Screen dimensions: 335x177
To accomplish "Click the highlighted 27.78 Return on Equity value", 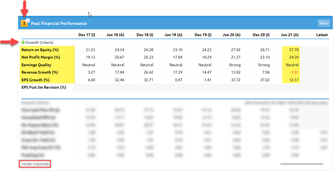I will coord(294,50).
